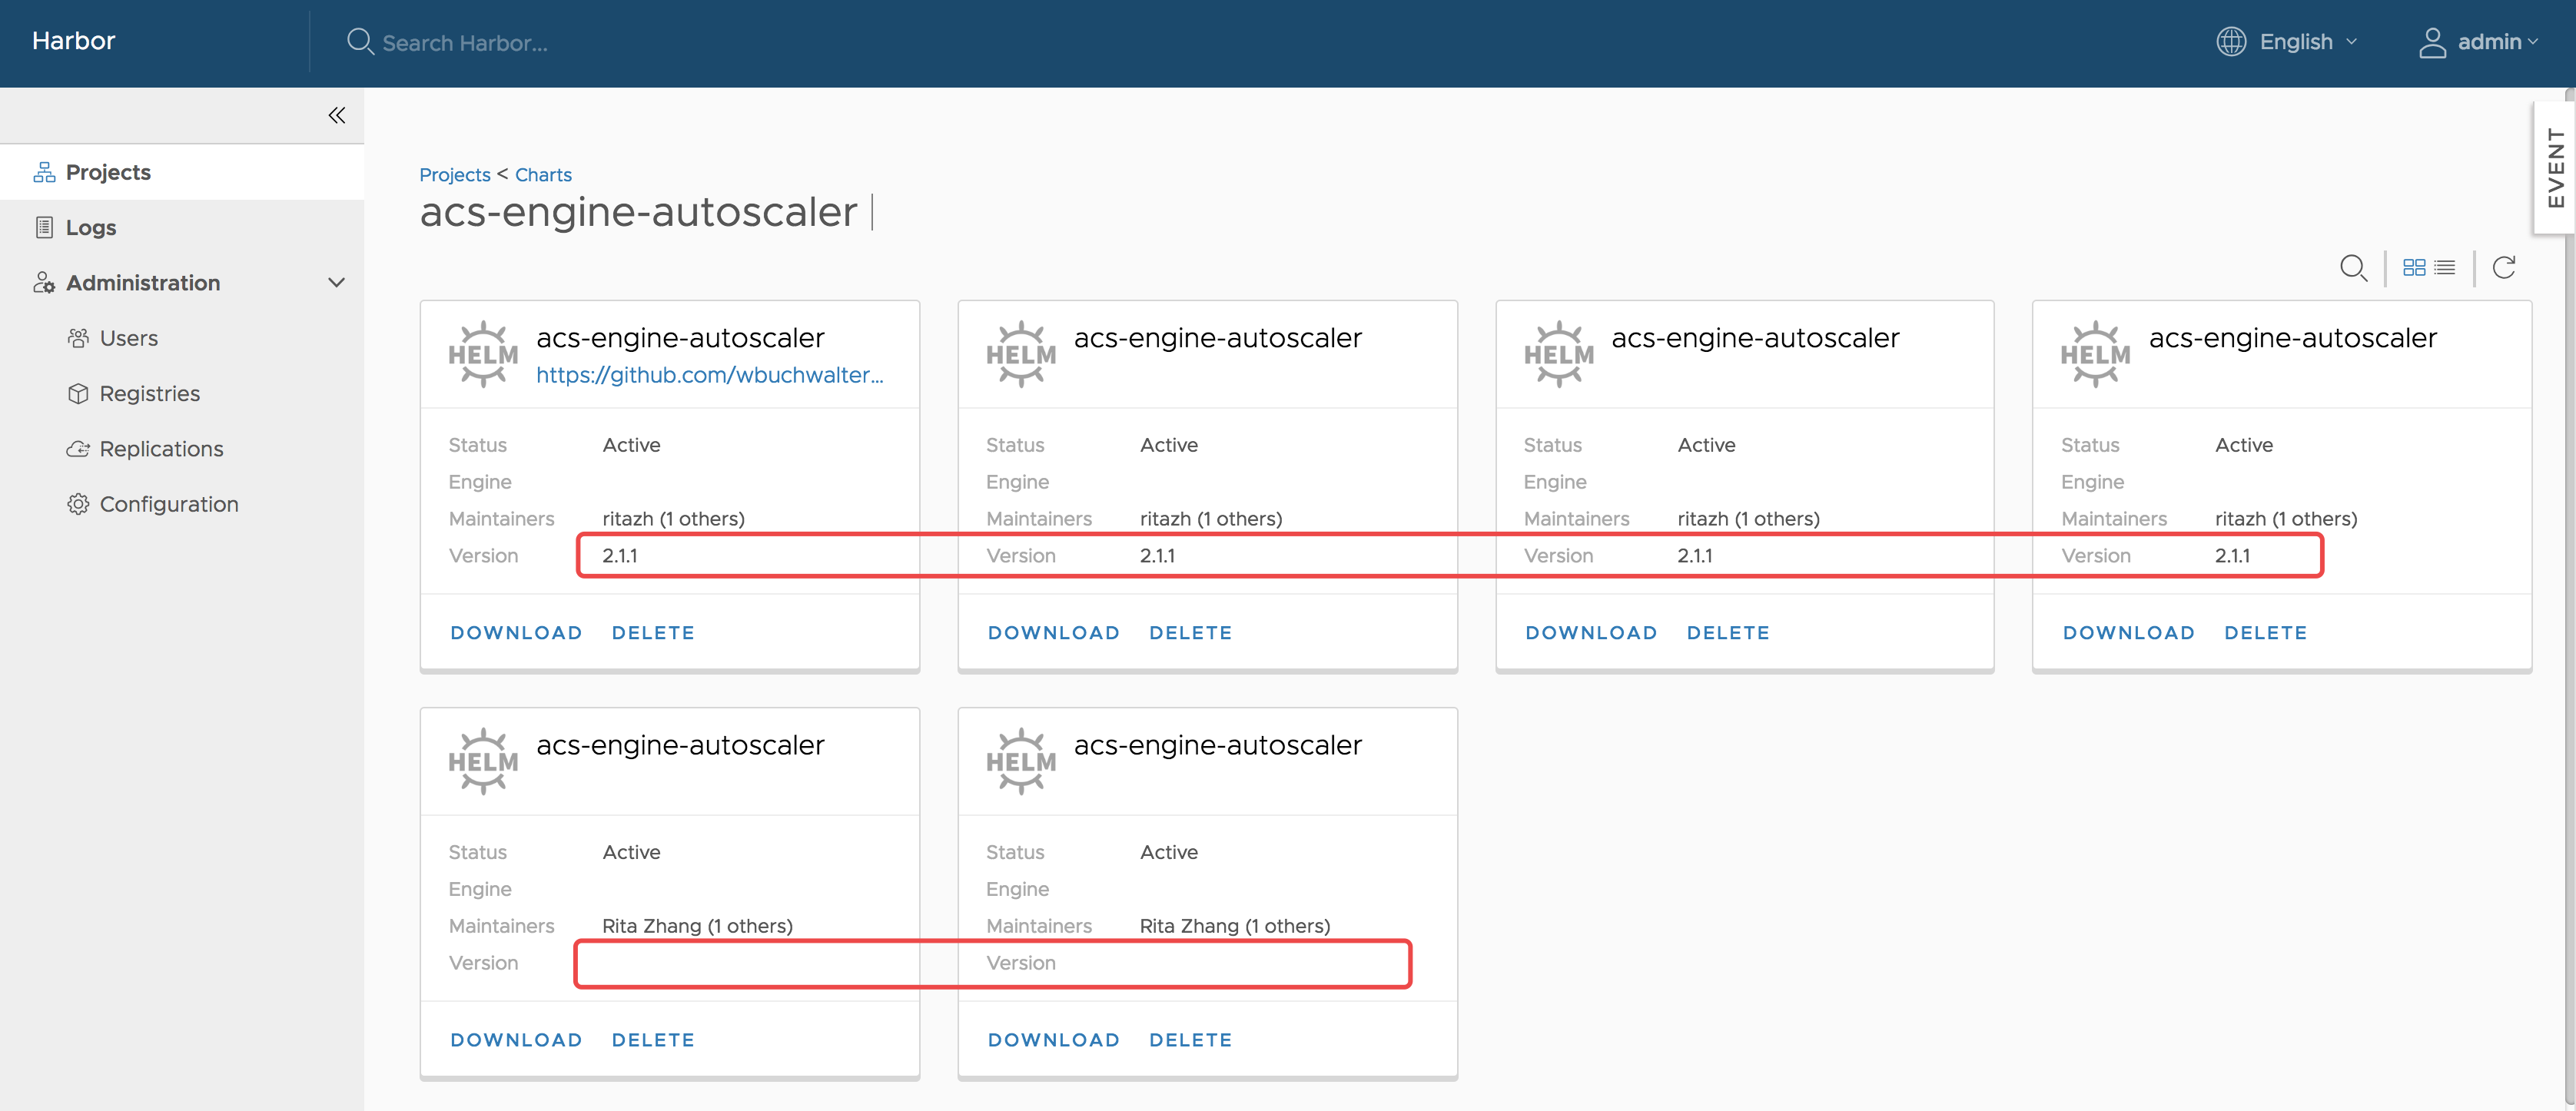
Task: Click the page title acs-engine-autoscaler
Action: (x=638, y=212)
